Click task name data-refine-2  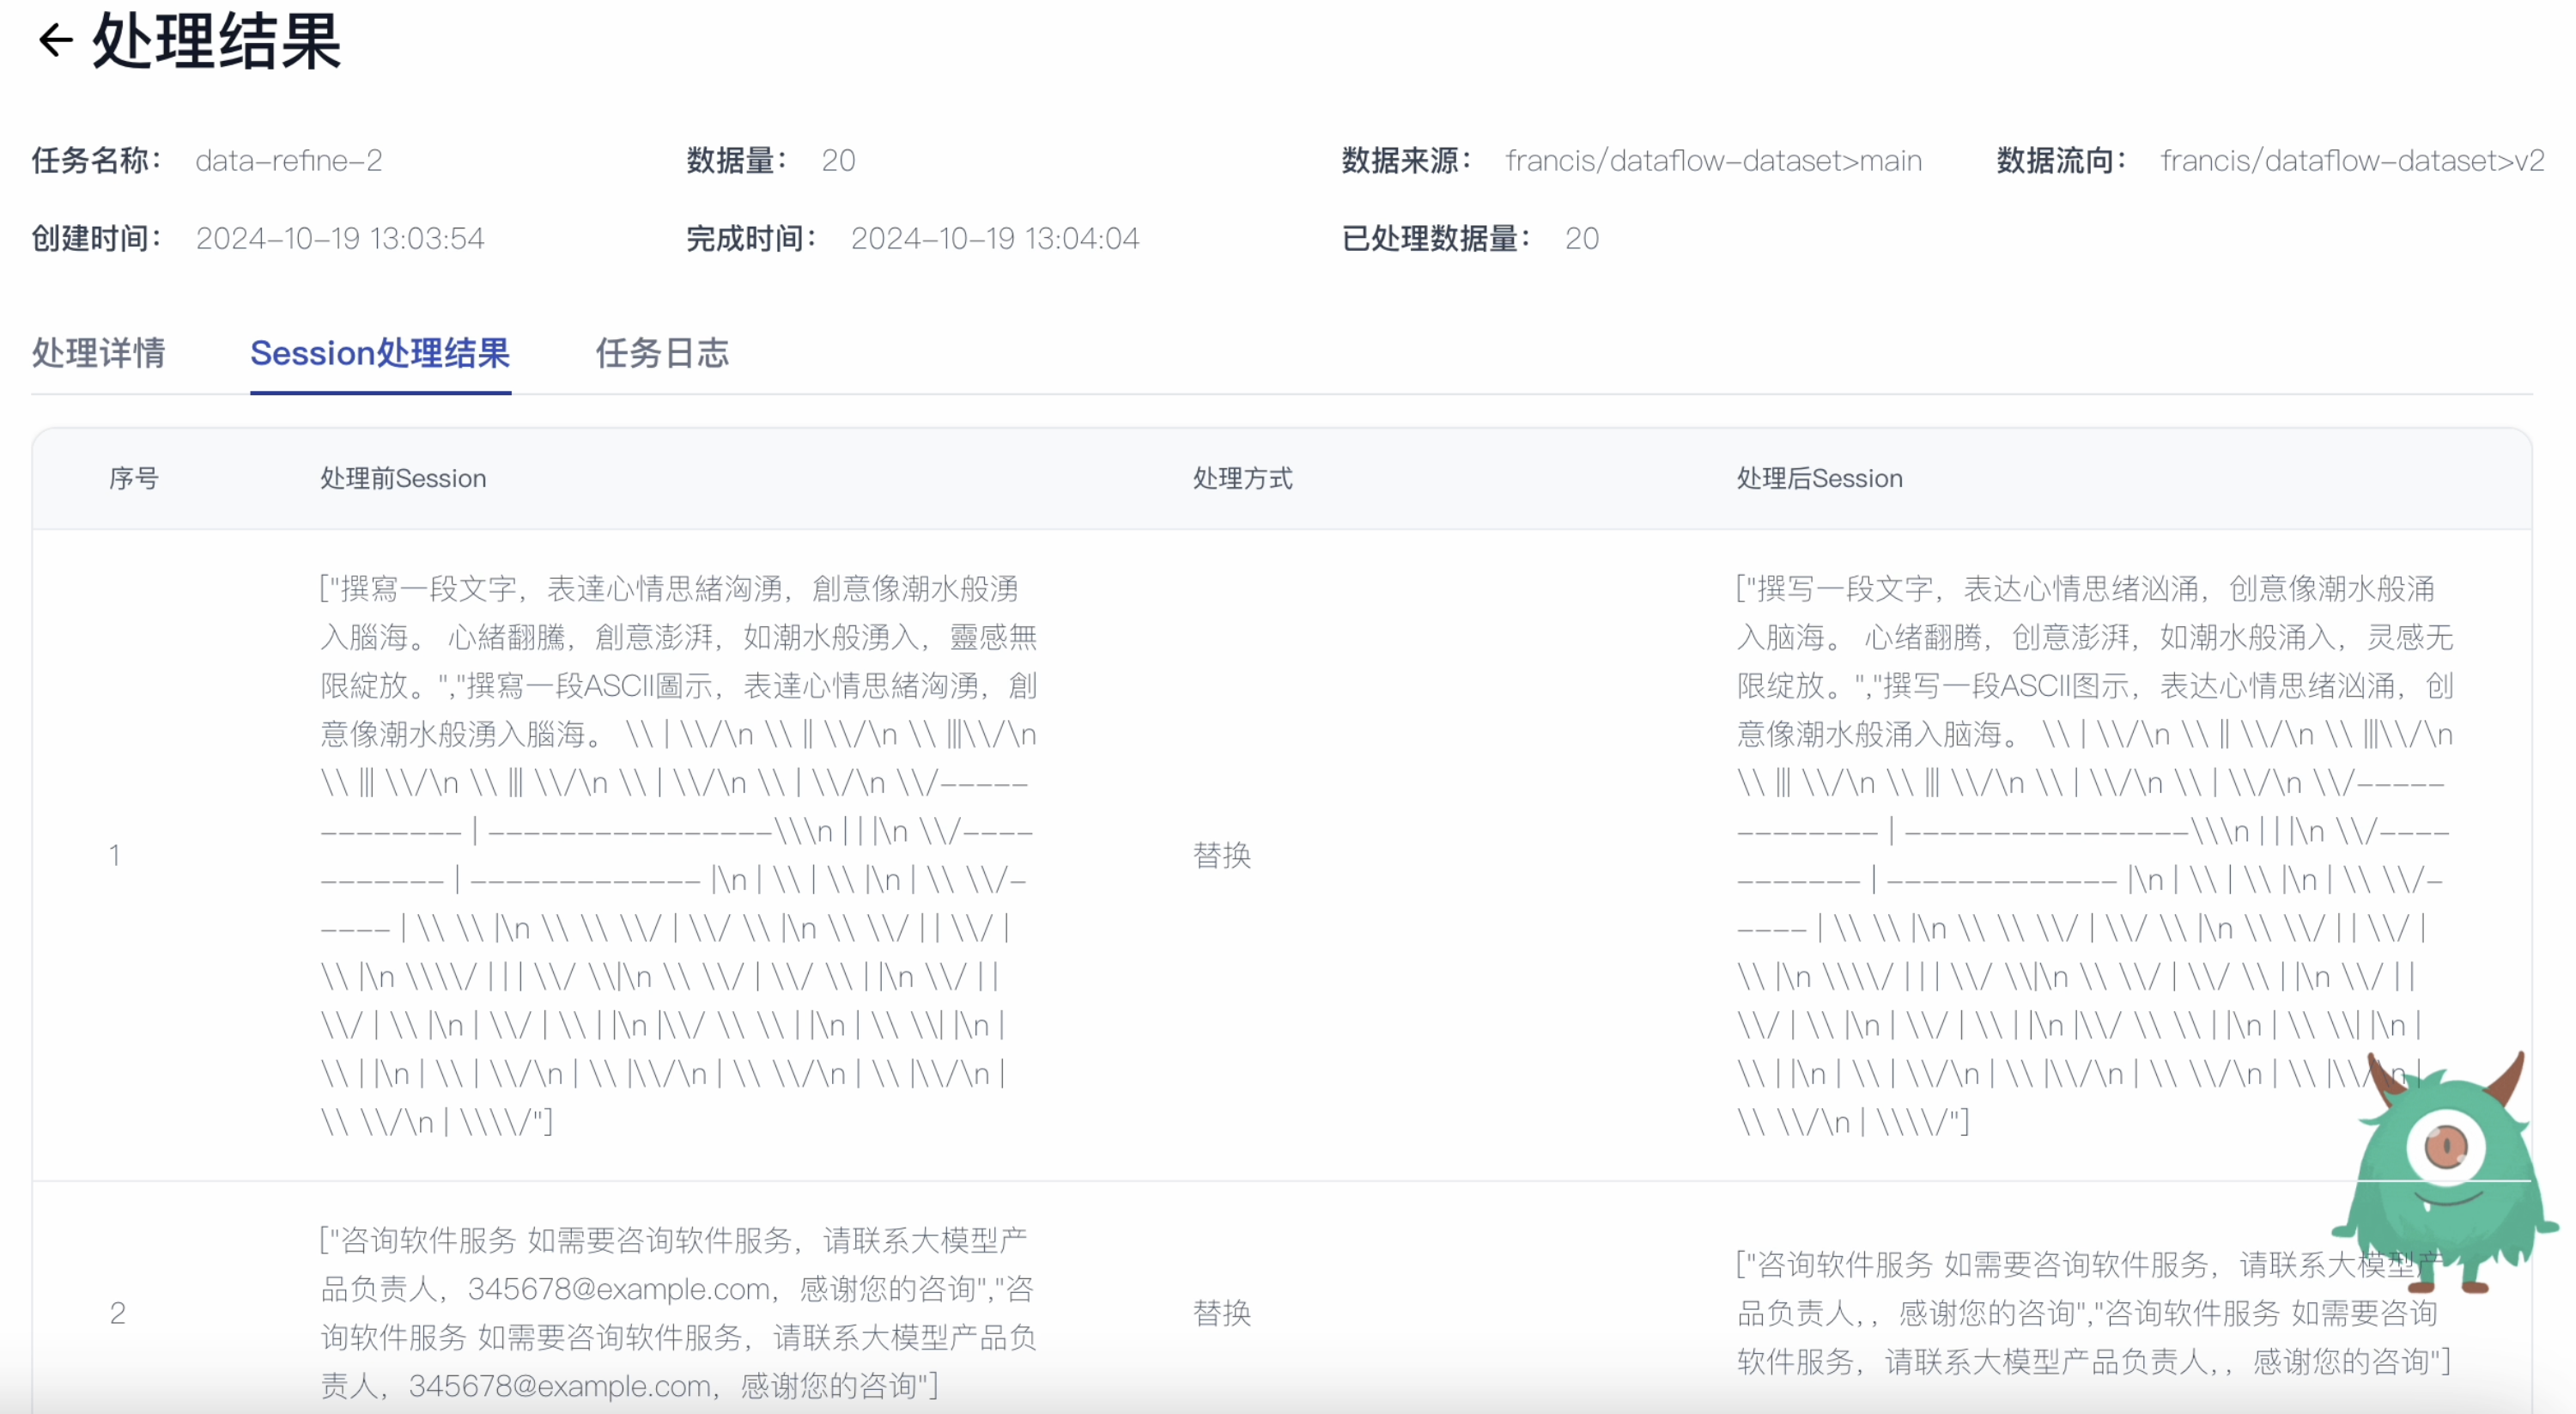(x=289, y=162)
